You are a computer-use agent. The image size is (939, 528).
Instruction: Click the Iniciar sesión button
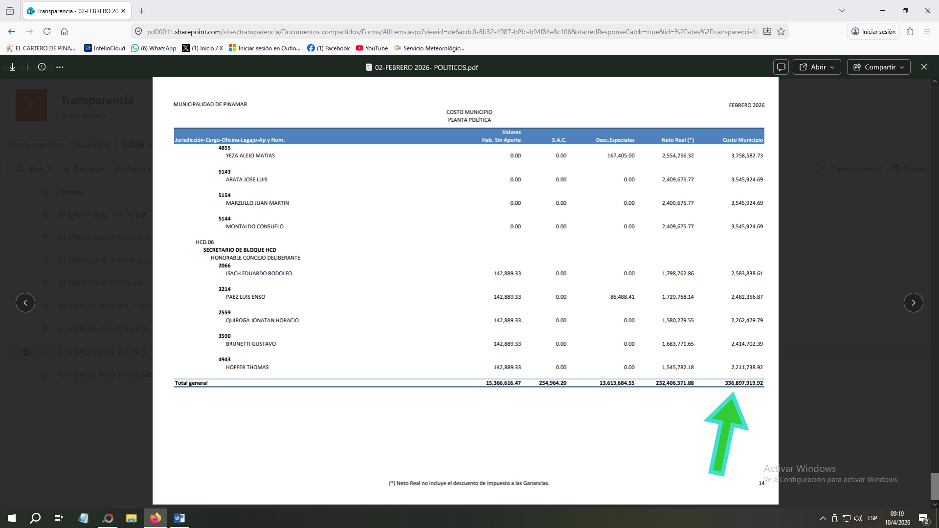point(873,32)
